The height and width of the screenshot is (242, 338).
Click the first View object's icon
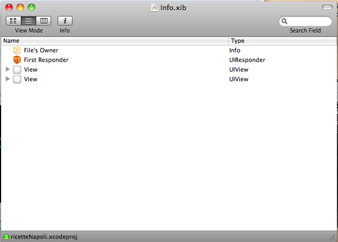(17, 69)
